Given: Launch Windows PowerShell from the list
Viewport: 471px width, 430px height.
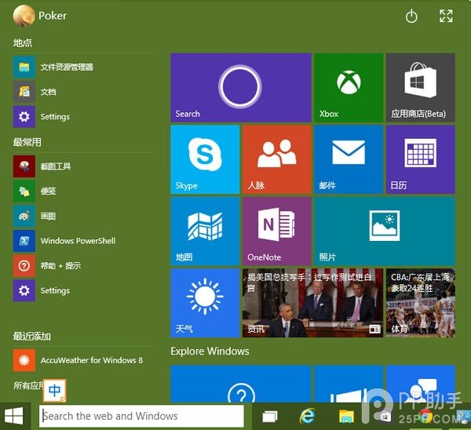Looking at the screenshot, I should [77, 241].
